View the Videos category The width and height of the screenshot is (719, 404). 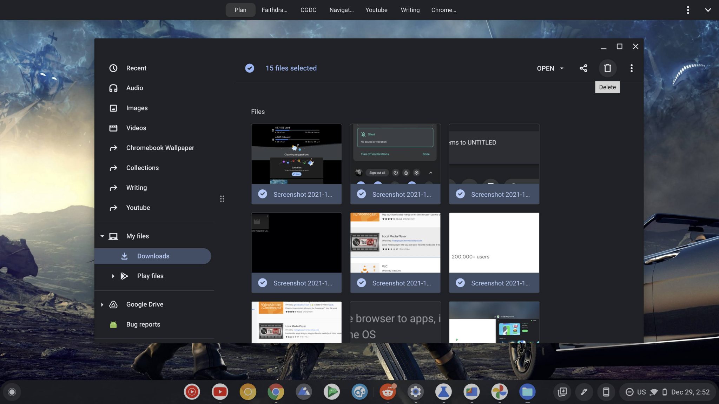136,128
